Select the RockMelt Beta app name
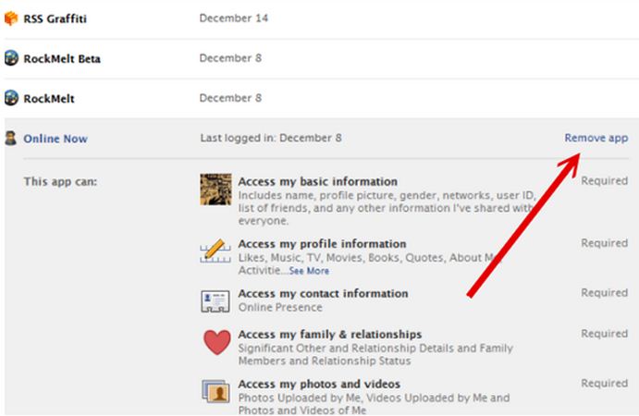Viewport: 639px width, 416px height. point(62,58)
